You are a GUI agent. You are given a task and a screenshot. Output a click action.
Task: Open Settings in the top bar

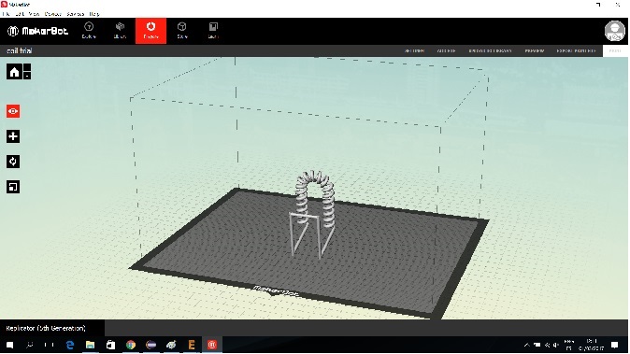(x=414, y=51)
